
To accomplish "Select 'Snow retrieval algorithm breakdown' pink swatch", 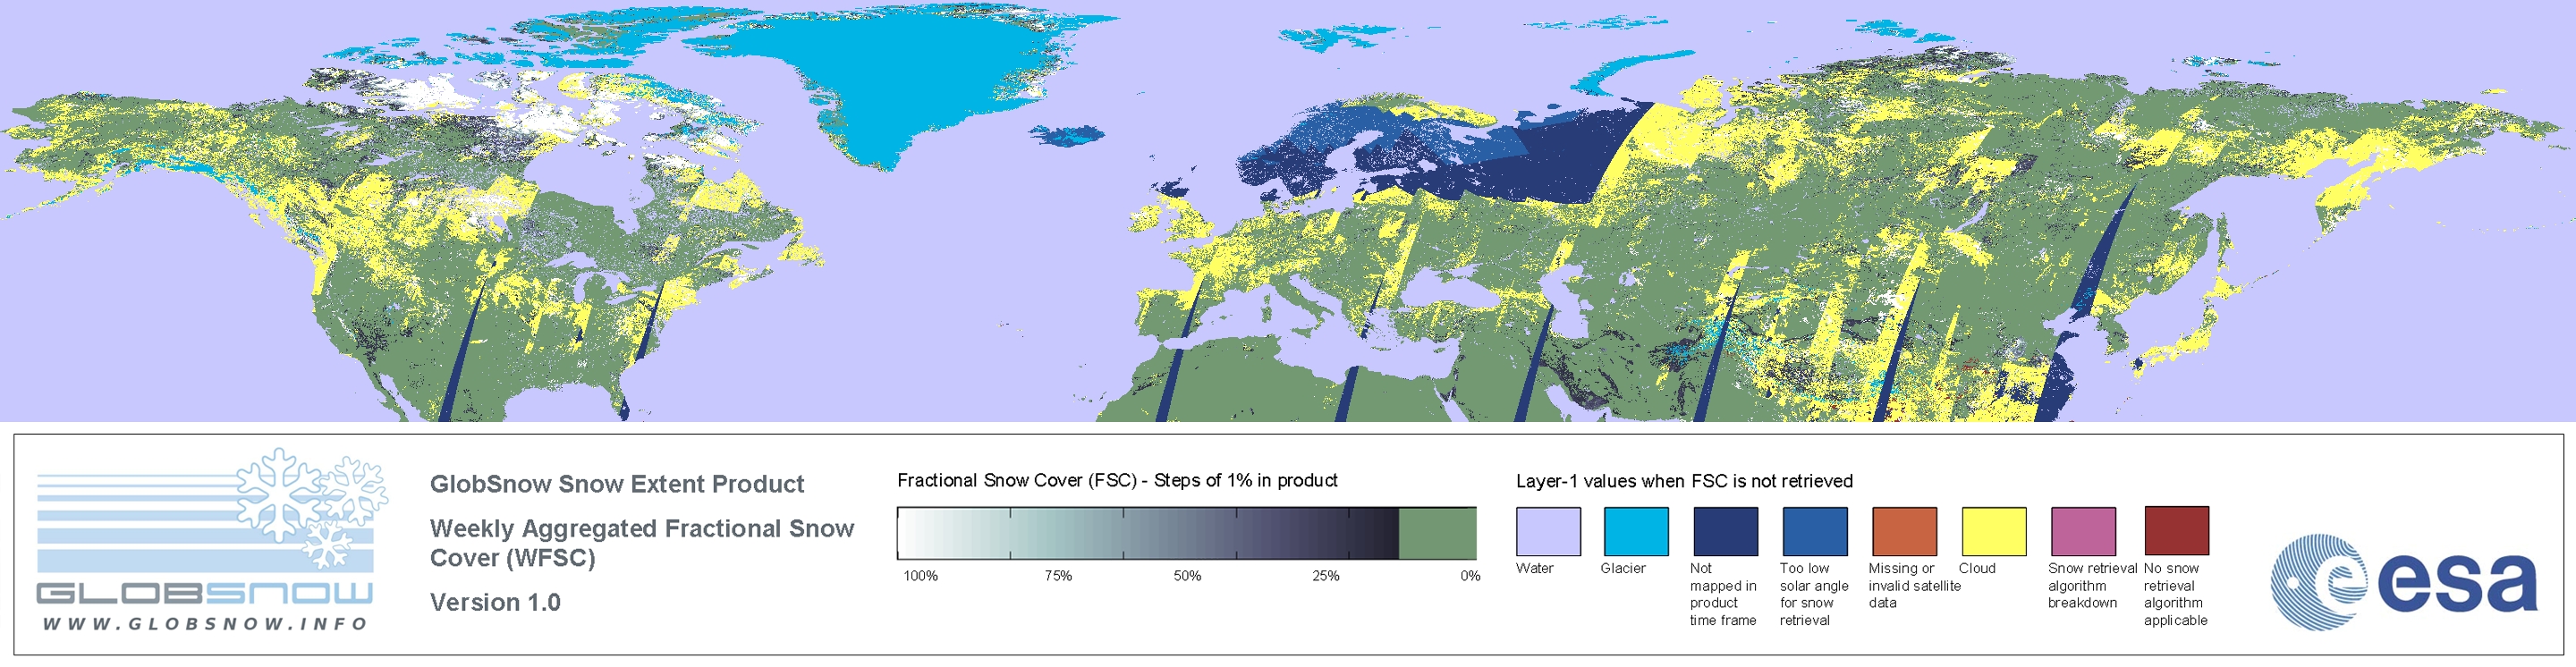I will coord(2083,531).
